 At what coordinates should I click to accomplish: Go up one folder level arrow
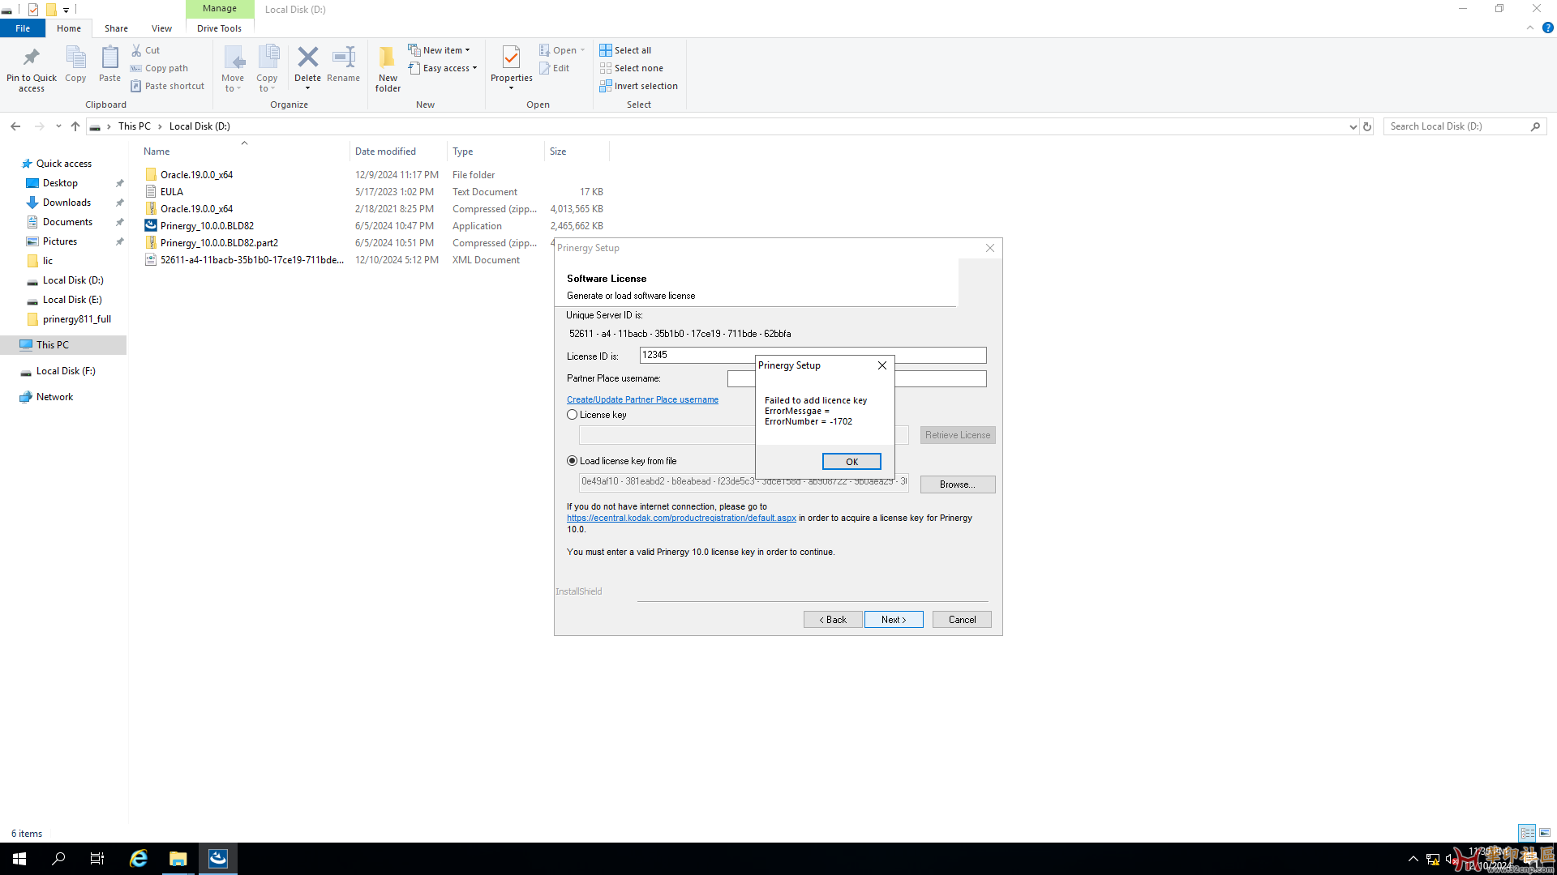[75, 126]
